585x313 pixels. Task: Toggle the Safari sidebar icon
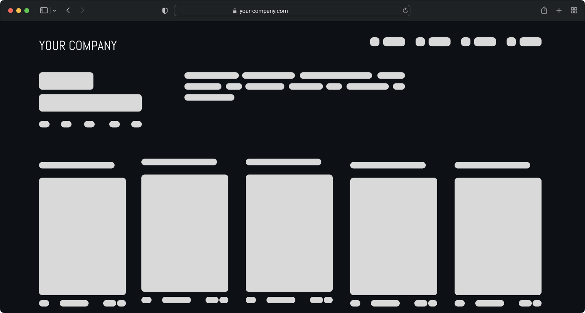point(44,11)
